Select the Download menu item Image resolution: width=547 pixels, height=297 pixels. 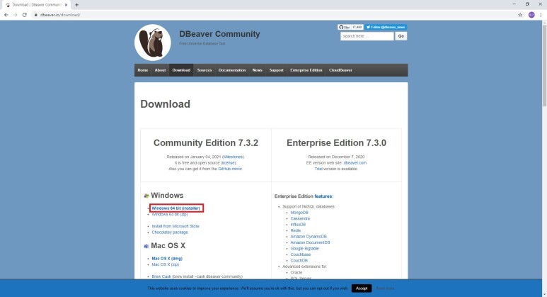point(181,70)
